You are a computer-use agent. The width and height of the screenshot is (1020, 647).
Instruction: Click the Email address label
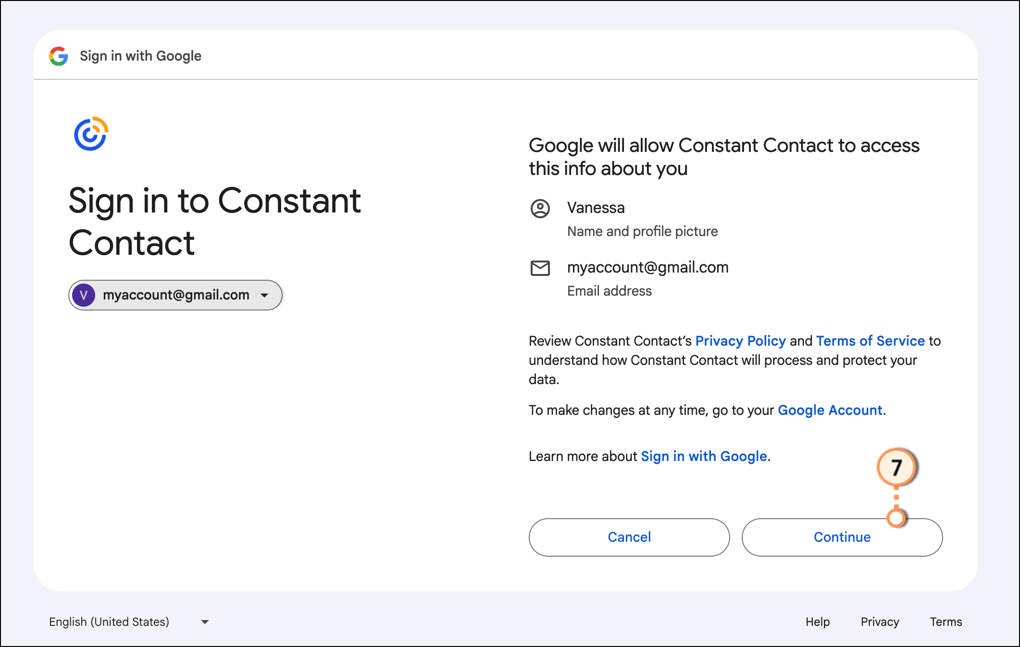click(609, 291)
